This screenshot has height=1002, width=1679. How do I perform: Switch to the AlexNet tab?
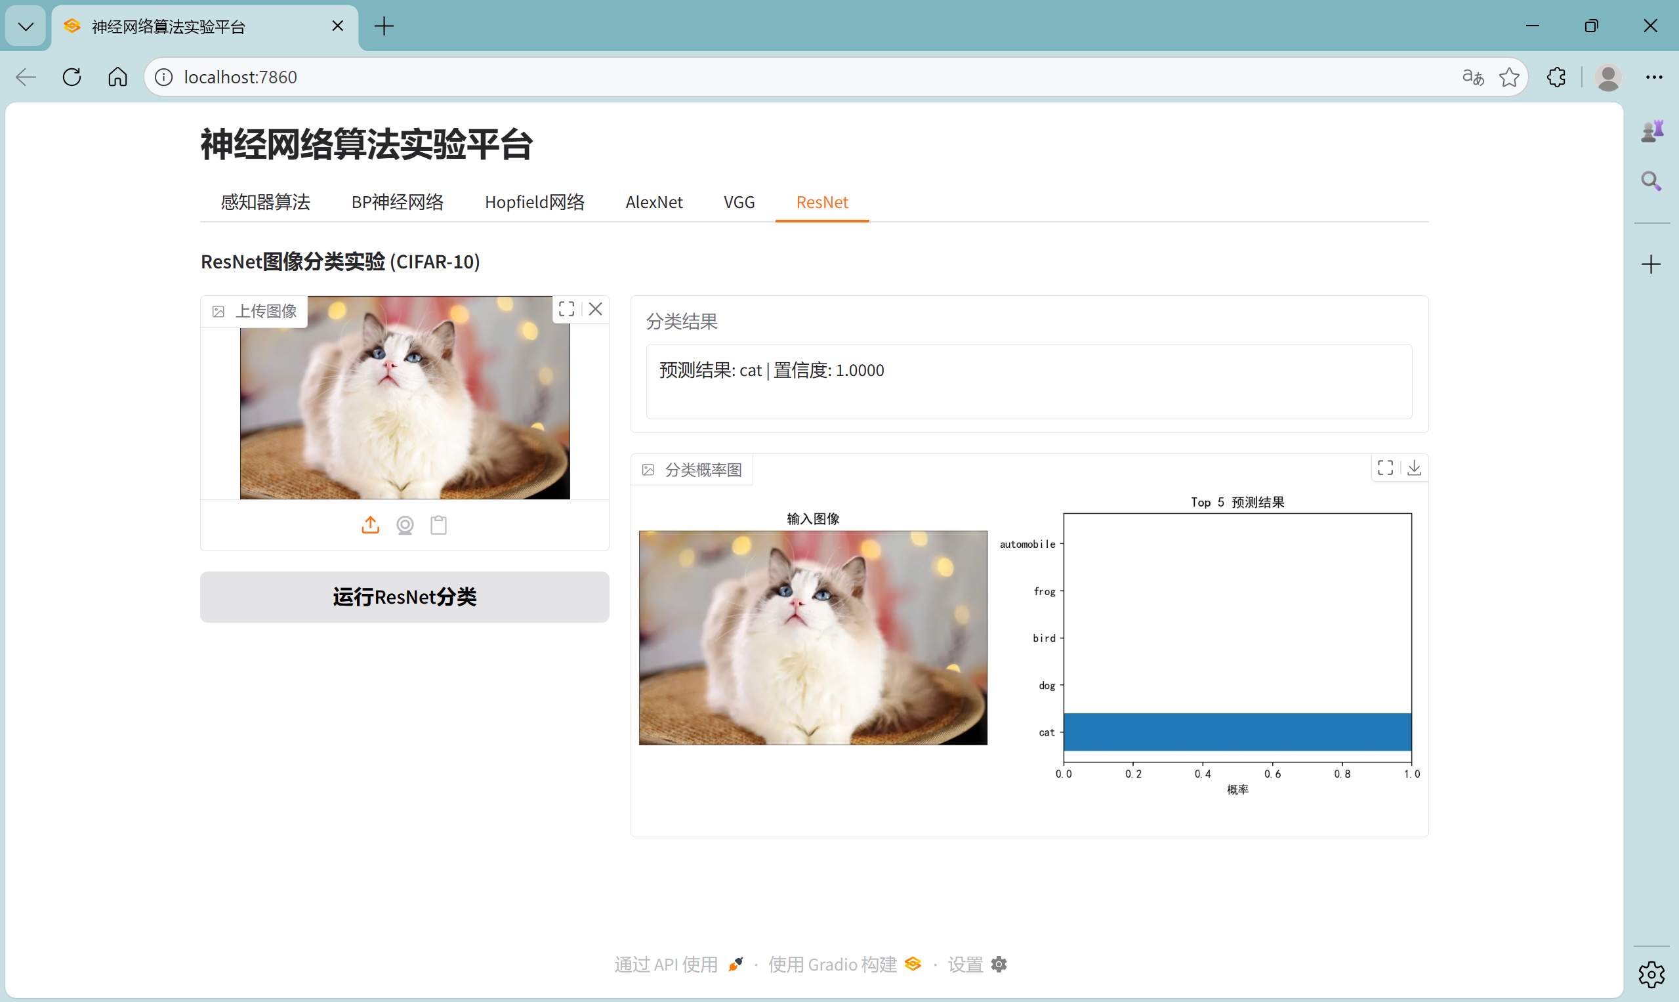pyautogui.click(x=653, y=202)
